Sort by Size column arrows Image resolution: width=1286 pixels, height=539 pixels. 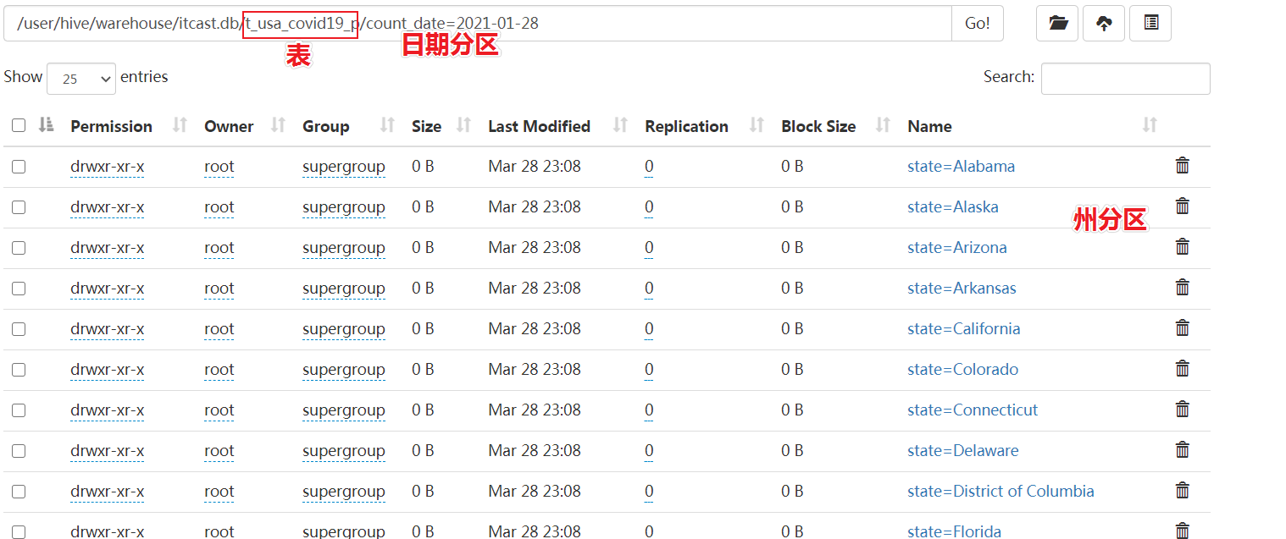pos(463,125)
